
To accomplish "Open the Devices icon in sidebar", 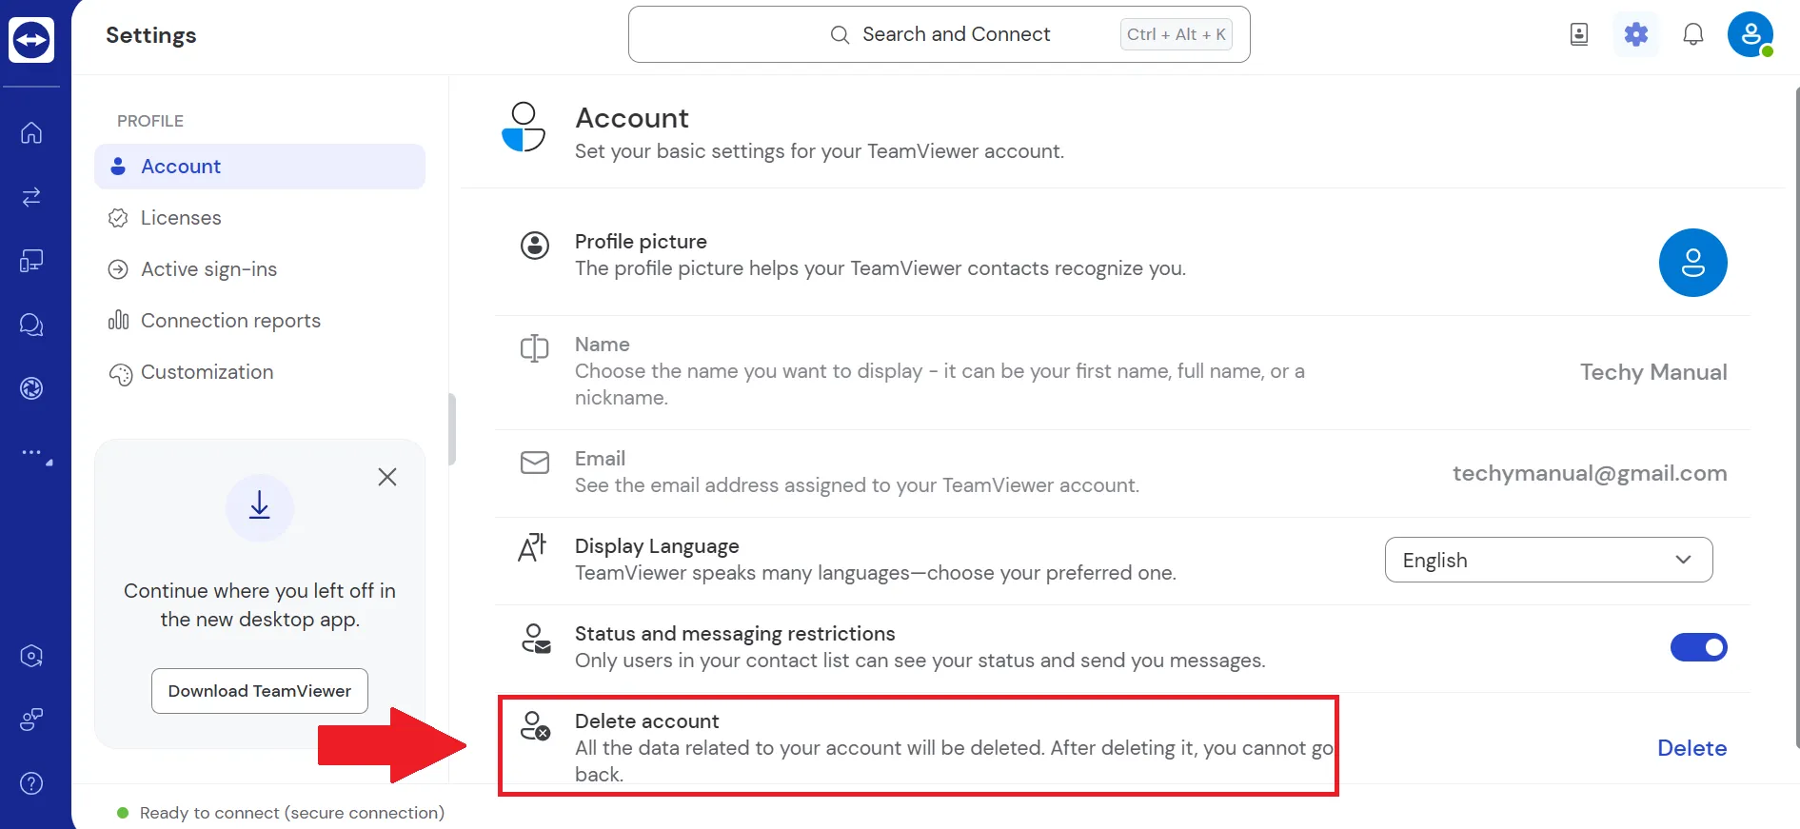I will tap(31, 260).
